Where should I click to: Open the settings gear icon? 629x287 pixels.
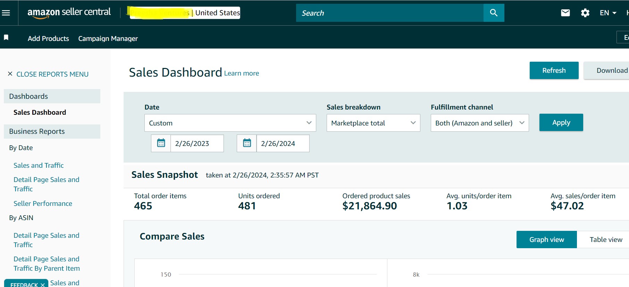pos(585,13)
